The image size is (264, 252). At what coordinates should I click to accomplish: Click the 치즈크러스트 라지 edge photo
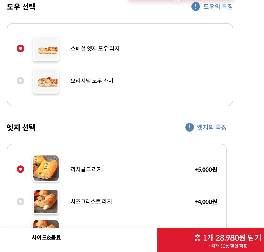46,201
